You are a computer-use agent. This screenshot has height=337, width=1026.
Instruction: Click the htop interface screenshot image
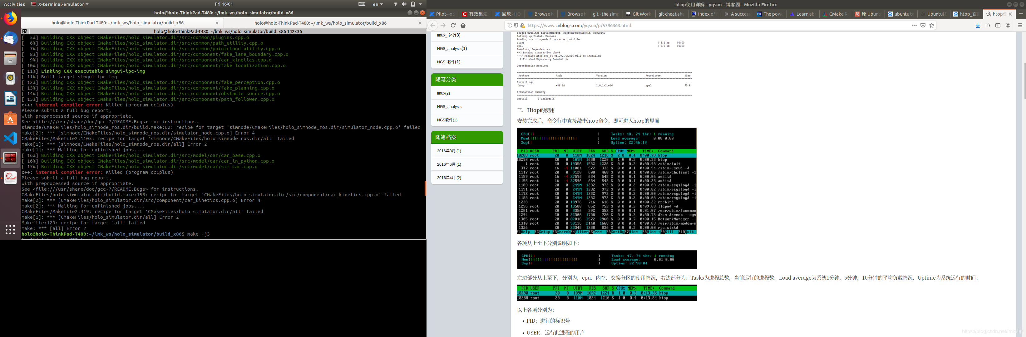(x=607, y=181)
